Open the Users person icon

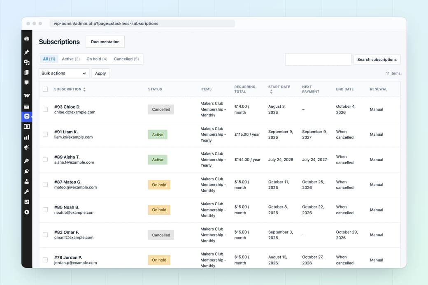coord(26,181)
